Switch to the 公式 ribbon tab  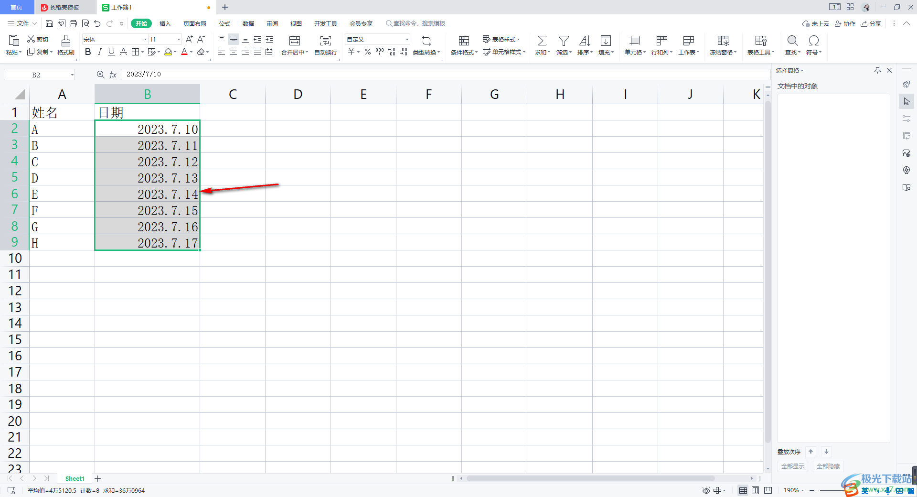tap(224, 23)
